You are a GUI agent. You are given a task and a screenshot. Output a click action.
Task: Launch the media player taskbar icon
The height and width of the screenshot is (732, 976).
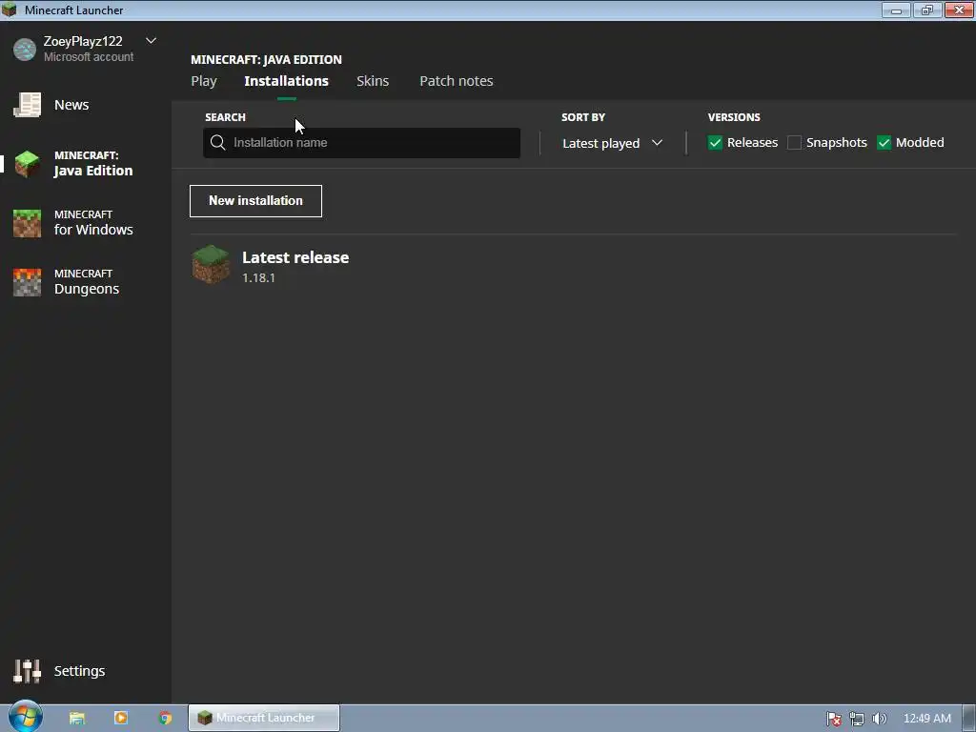[x=121, y=718]
